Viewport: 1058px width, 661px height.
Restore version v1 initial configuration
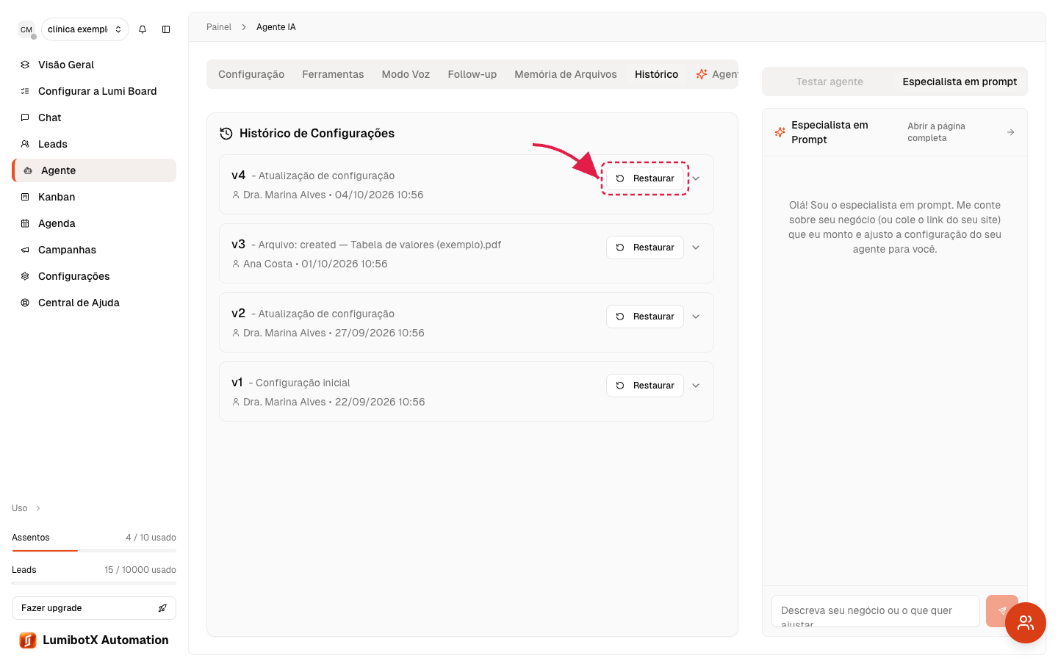coord(645,386)
